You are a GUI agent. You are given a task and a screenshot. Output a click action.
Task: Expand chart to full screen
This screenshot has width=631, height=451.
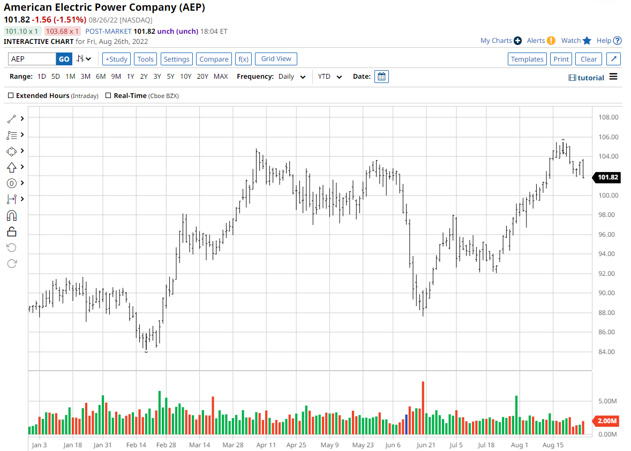click(613, 59)
